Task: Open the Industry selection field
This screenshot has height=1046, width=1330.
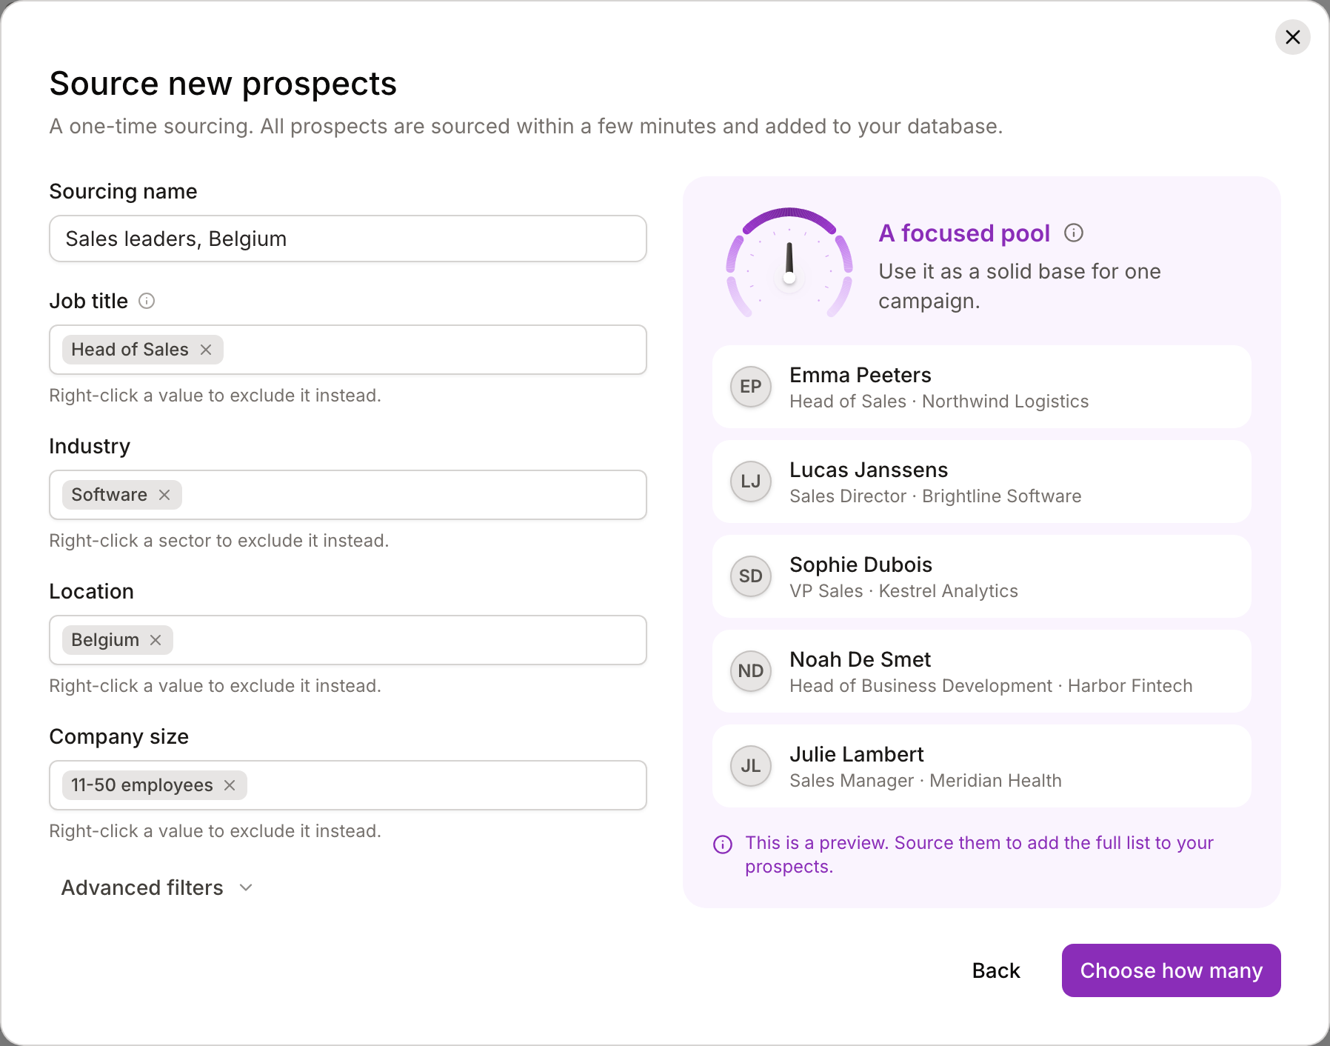Action: pyautogui.click(x=348, y=495)
